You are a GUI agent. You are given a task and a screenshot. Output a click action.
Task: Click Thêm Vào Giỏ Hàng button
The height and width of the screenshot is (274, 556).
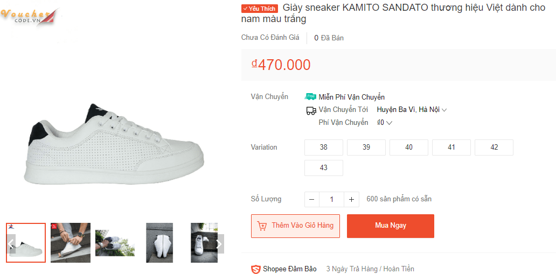[x=295, y=226]
